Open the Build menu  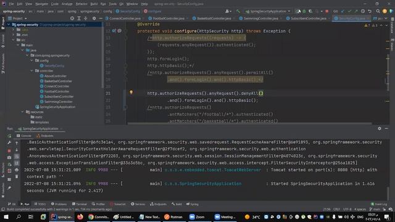[x=94, y=4]
